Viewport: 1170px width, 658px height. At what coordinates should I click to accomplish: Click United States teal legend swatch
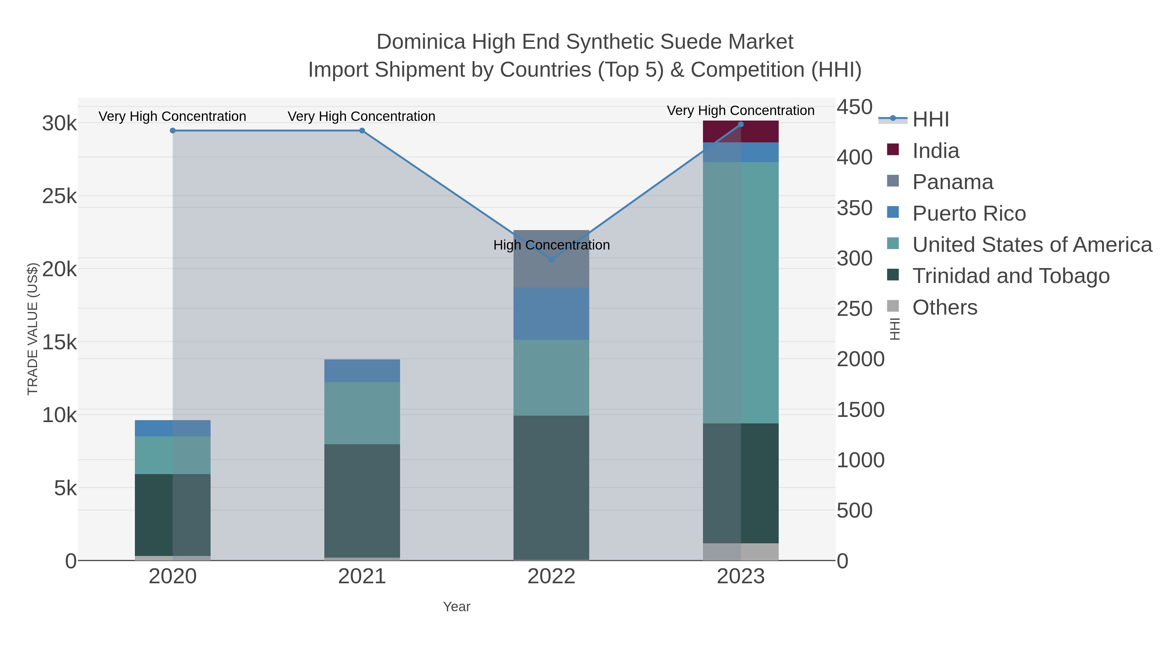tap(893, 243)
